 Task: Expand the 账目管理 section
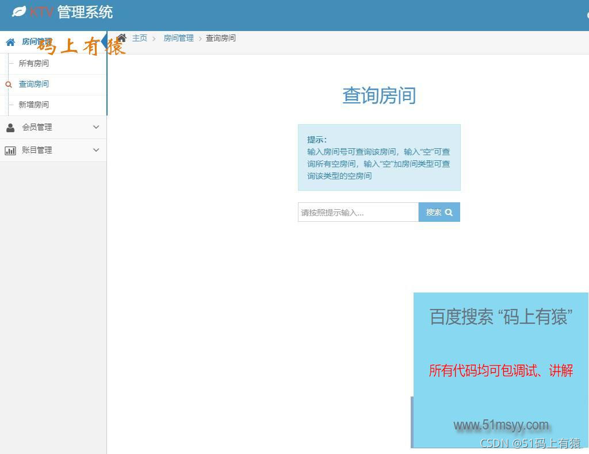tap(52, 150)
